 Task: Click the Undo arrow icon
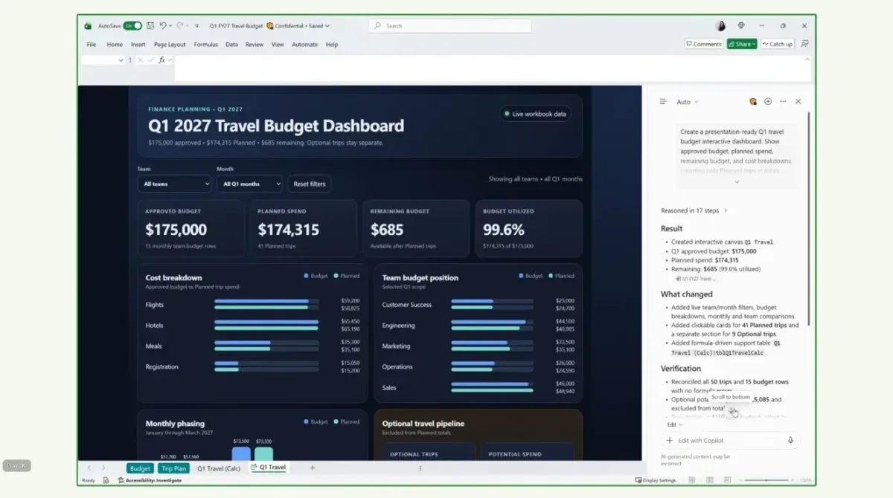coord(162,26)
